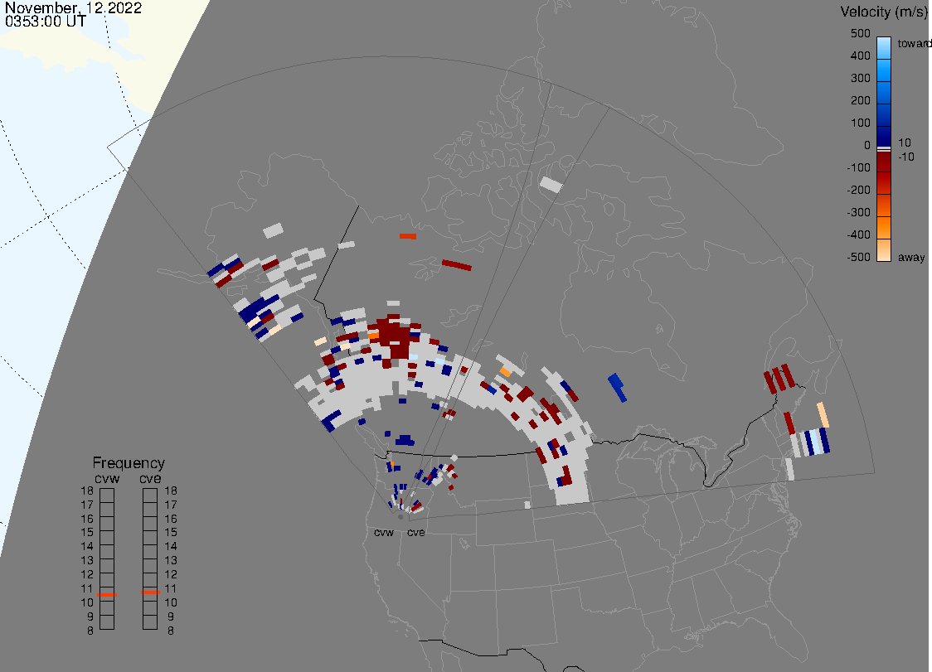This screenshot has height=672, width=932.
Task: Pick the dark red color bar segment
Action: pyautogui.click(x=884, y=162)
